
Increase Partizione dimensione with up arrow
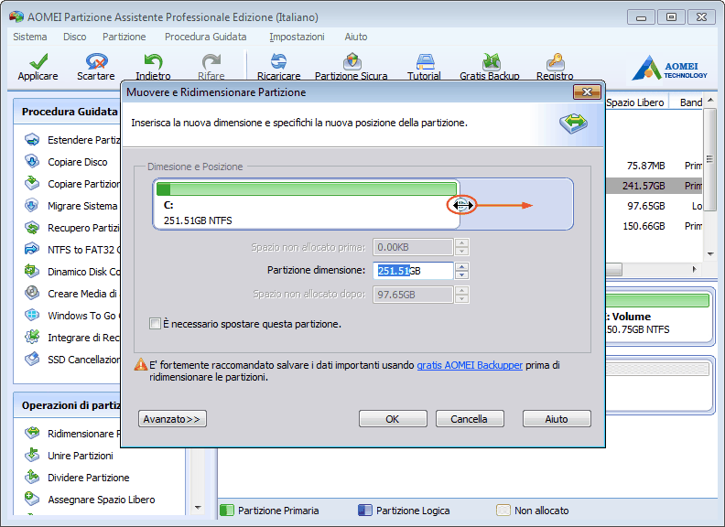tap(461, 267)
